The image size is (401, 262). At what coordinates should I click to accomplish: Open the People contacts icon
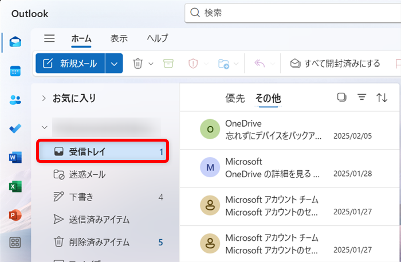click(15, 100)
